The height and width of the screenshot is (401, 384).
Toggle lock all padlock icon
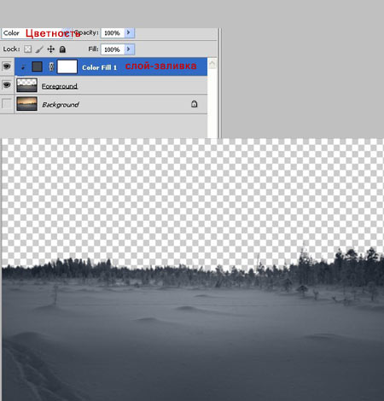(x=62, y=49)
